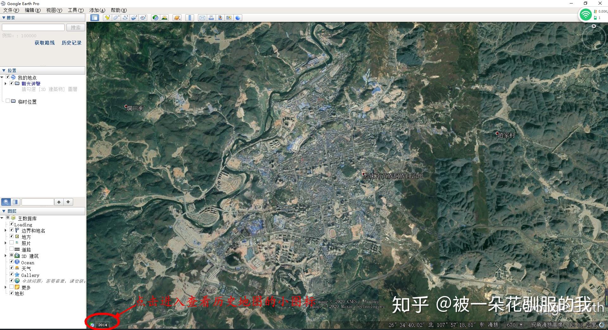Uncheck the 边界和地名 layer checkbox
Image resolution: width=608 pixels, height=330 pixels.
tap(12, 230)
